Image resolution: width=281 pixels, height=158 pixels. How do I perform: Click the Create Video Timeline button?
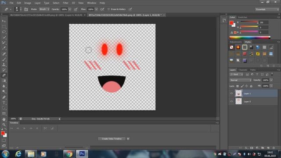(x=112, y=139)
